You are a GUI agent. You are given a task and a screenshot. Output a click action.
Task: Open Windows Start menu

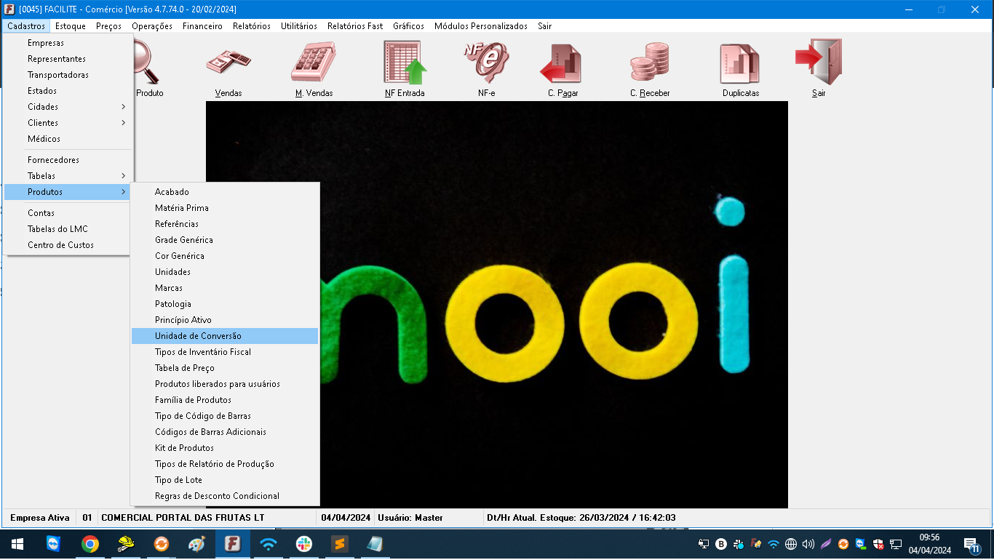(17, 544)
